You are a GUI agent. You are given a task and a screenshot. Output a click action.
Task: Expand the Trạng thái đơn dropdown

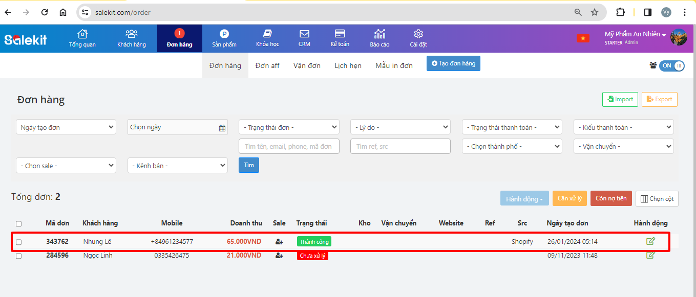pyautogui.click(x=289, y=127)
